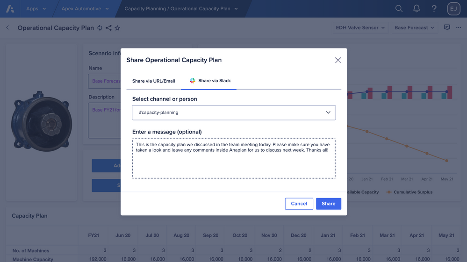
Task: Click the Cancel button
Action: pos(299,204)
